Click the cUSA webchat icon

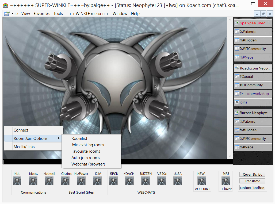(177, 181)
